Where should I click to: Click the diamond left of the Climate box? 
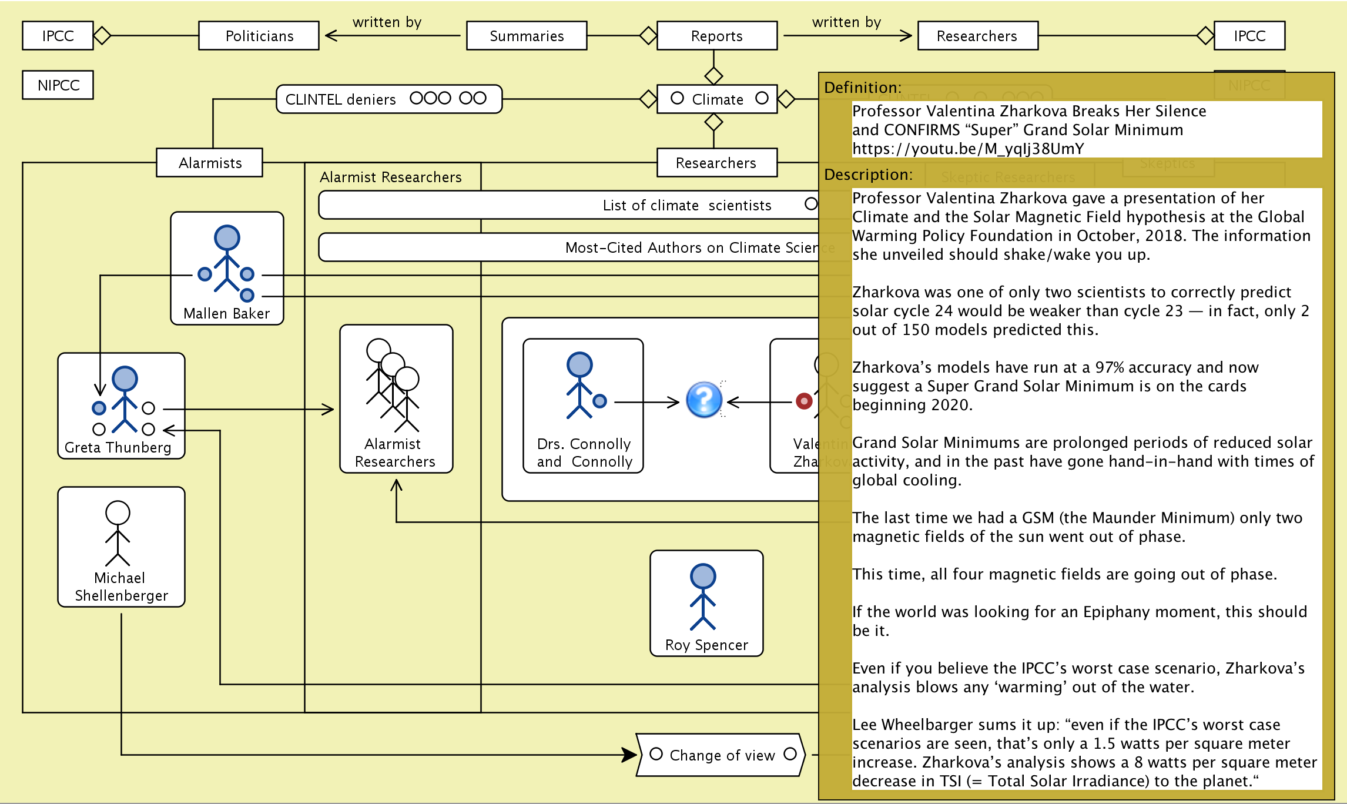[x=648, y=99]
